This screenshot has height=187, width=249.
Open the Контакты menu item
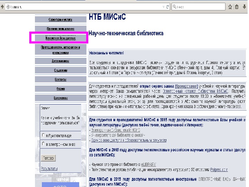coord(61,79)
